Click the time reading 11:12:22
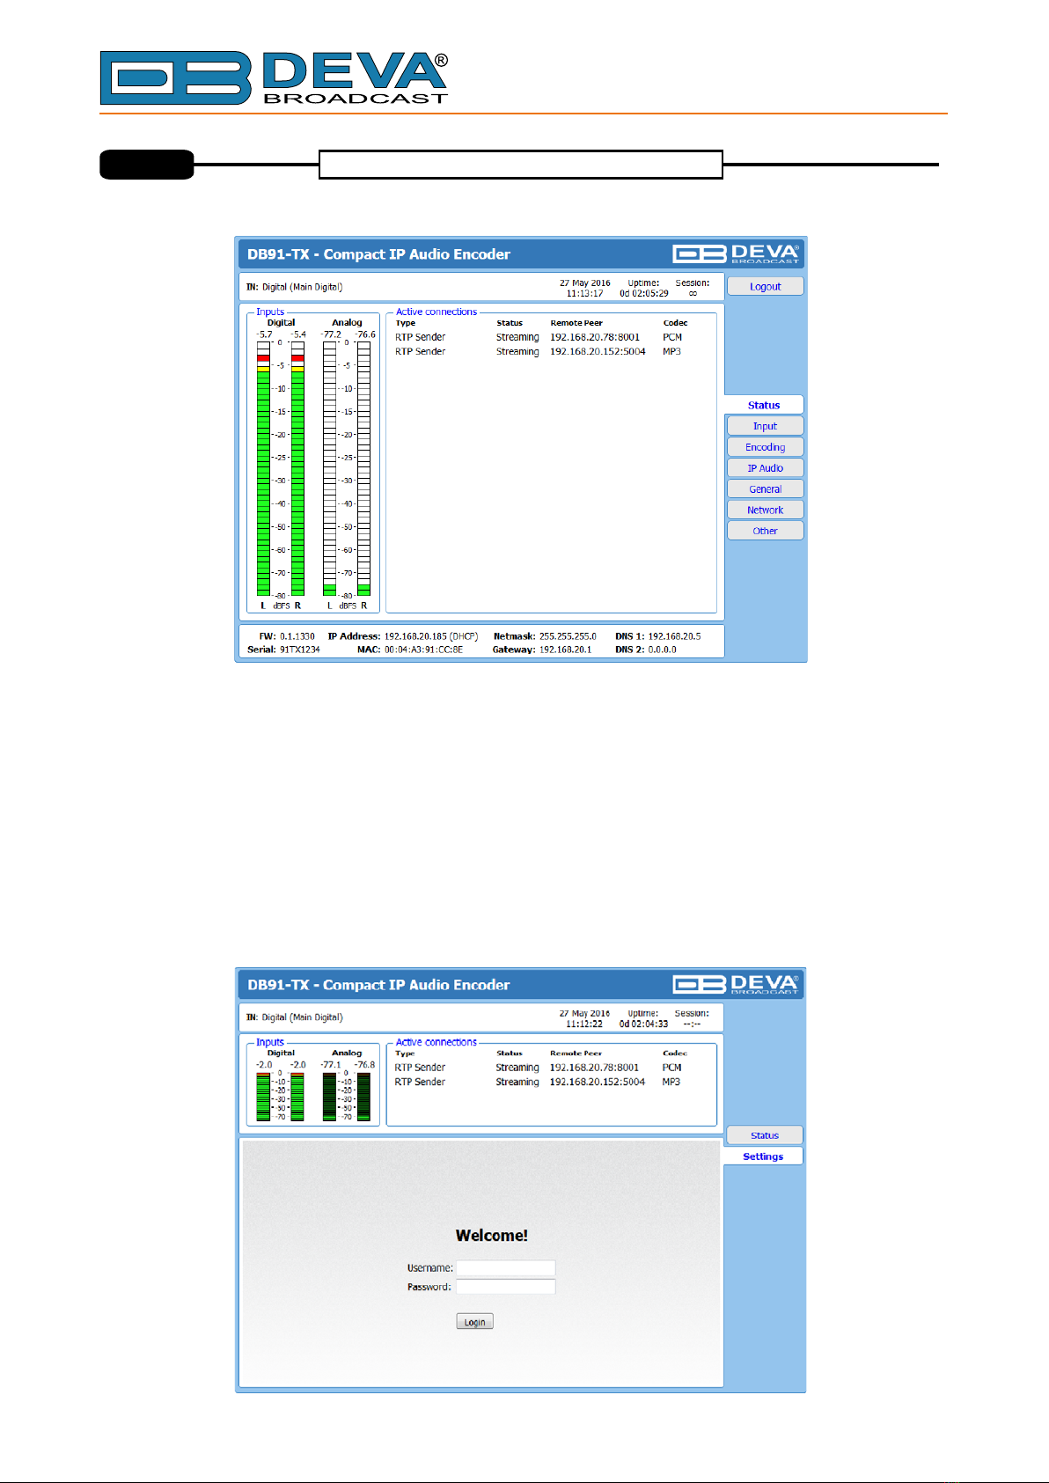1049x1483 pixels. 584,1024
